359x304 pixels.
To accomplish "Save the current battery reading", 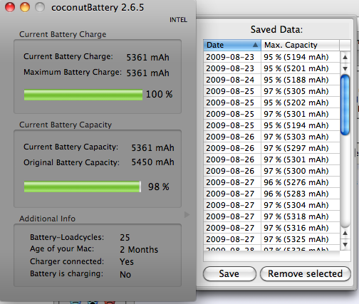I will pos(229,273).
